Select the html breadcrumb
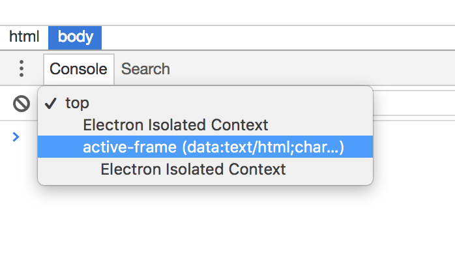The image size is (455, 262). click(x=24, y=37)
